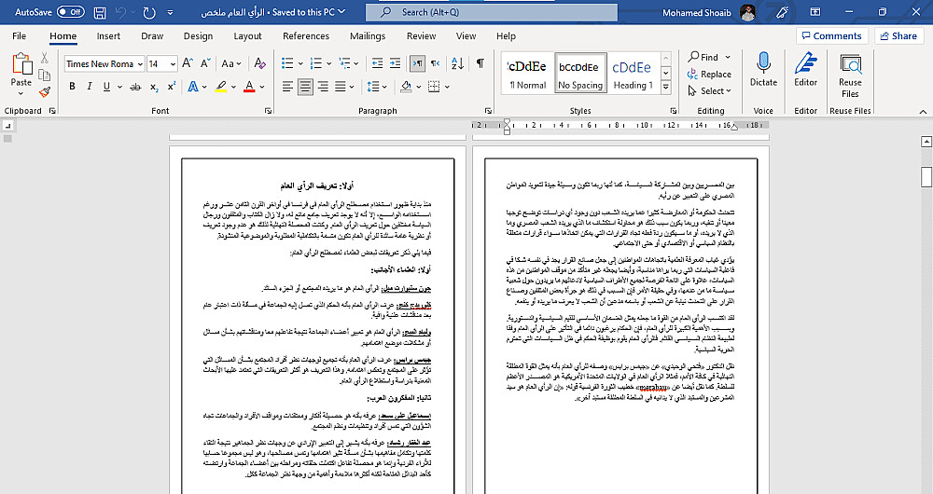Apply superscript formatting
Viewport: 933px width, 494px height.
tap(172, 87)
